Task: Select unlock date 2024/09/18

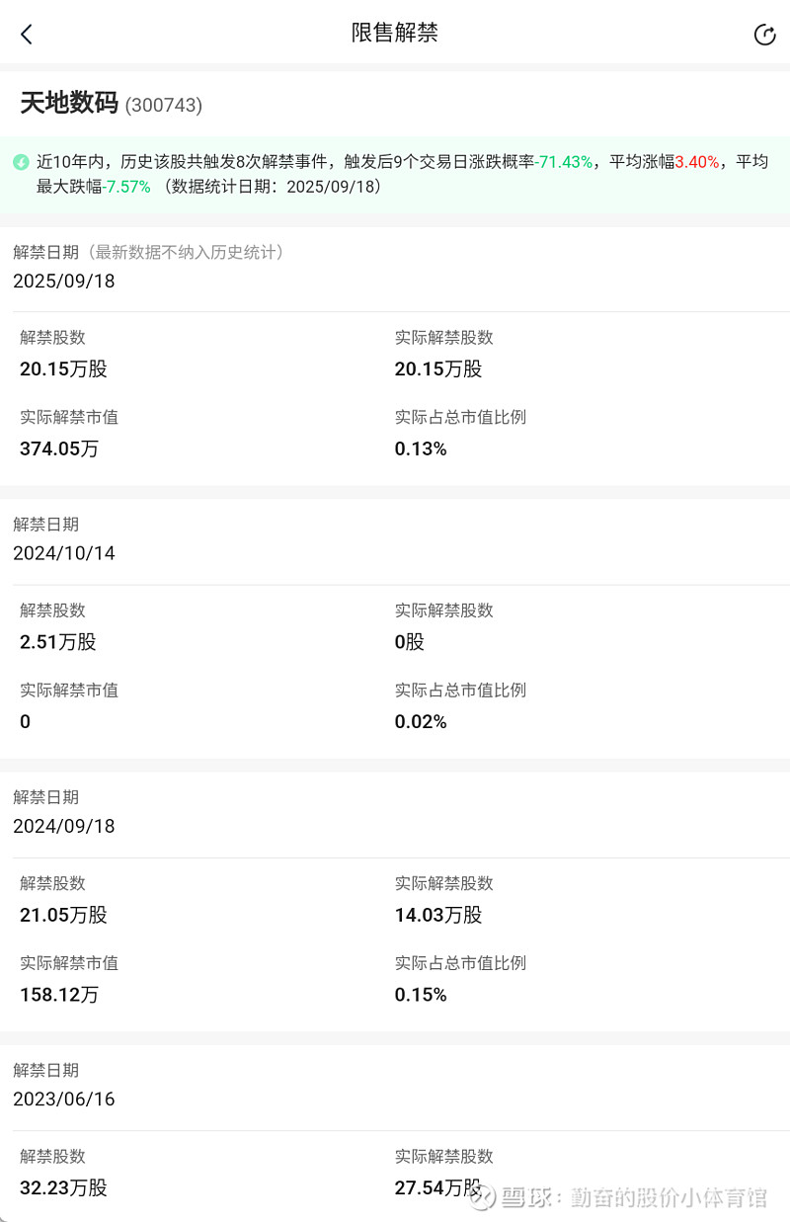Action: coord(64,827)
